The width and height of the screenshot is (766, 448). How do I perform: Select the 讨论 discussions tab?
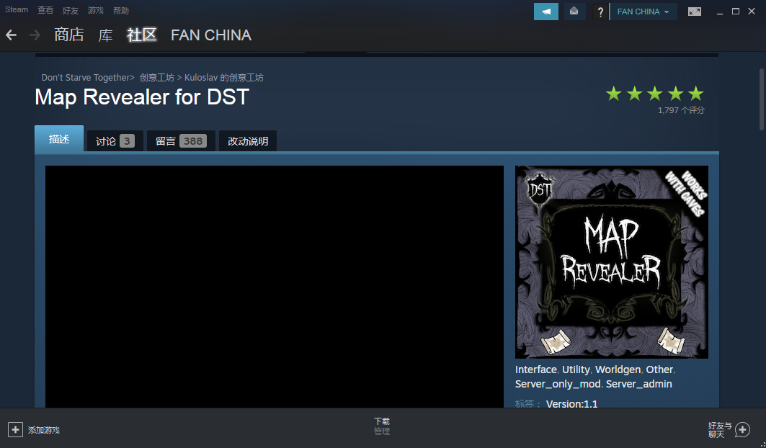coord(115,140)
